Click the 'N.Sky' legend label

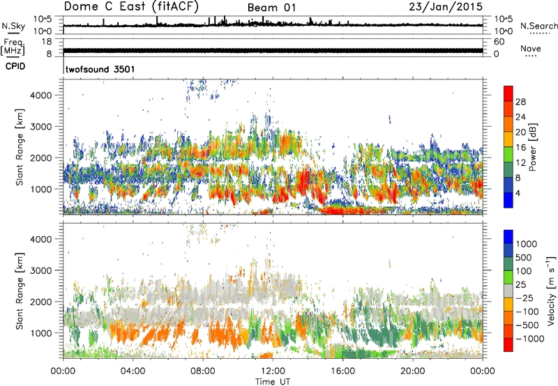(x=13, y=26)
